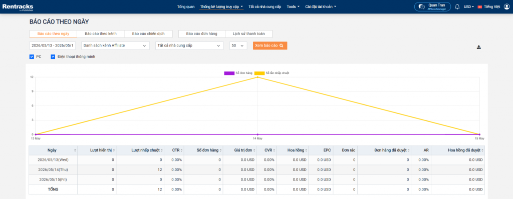Click the Affiliate Manager chat icon
The width and height of the screenshot is (513, 199).
(x=422, y=7)
